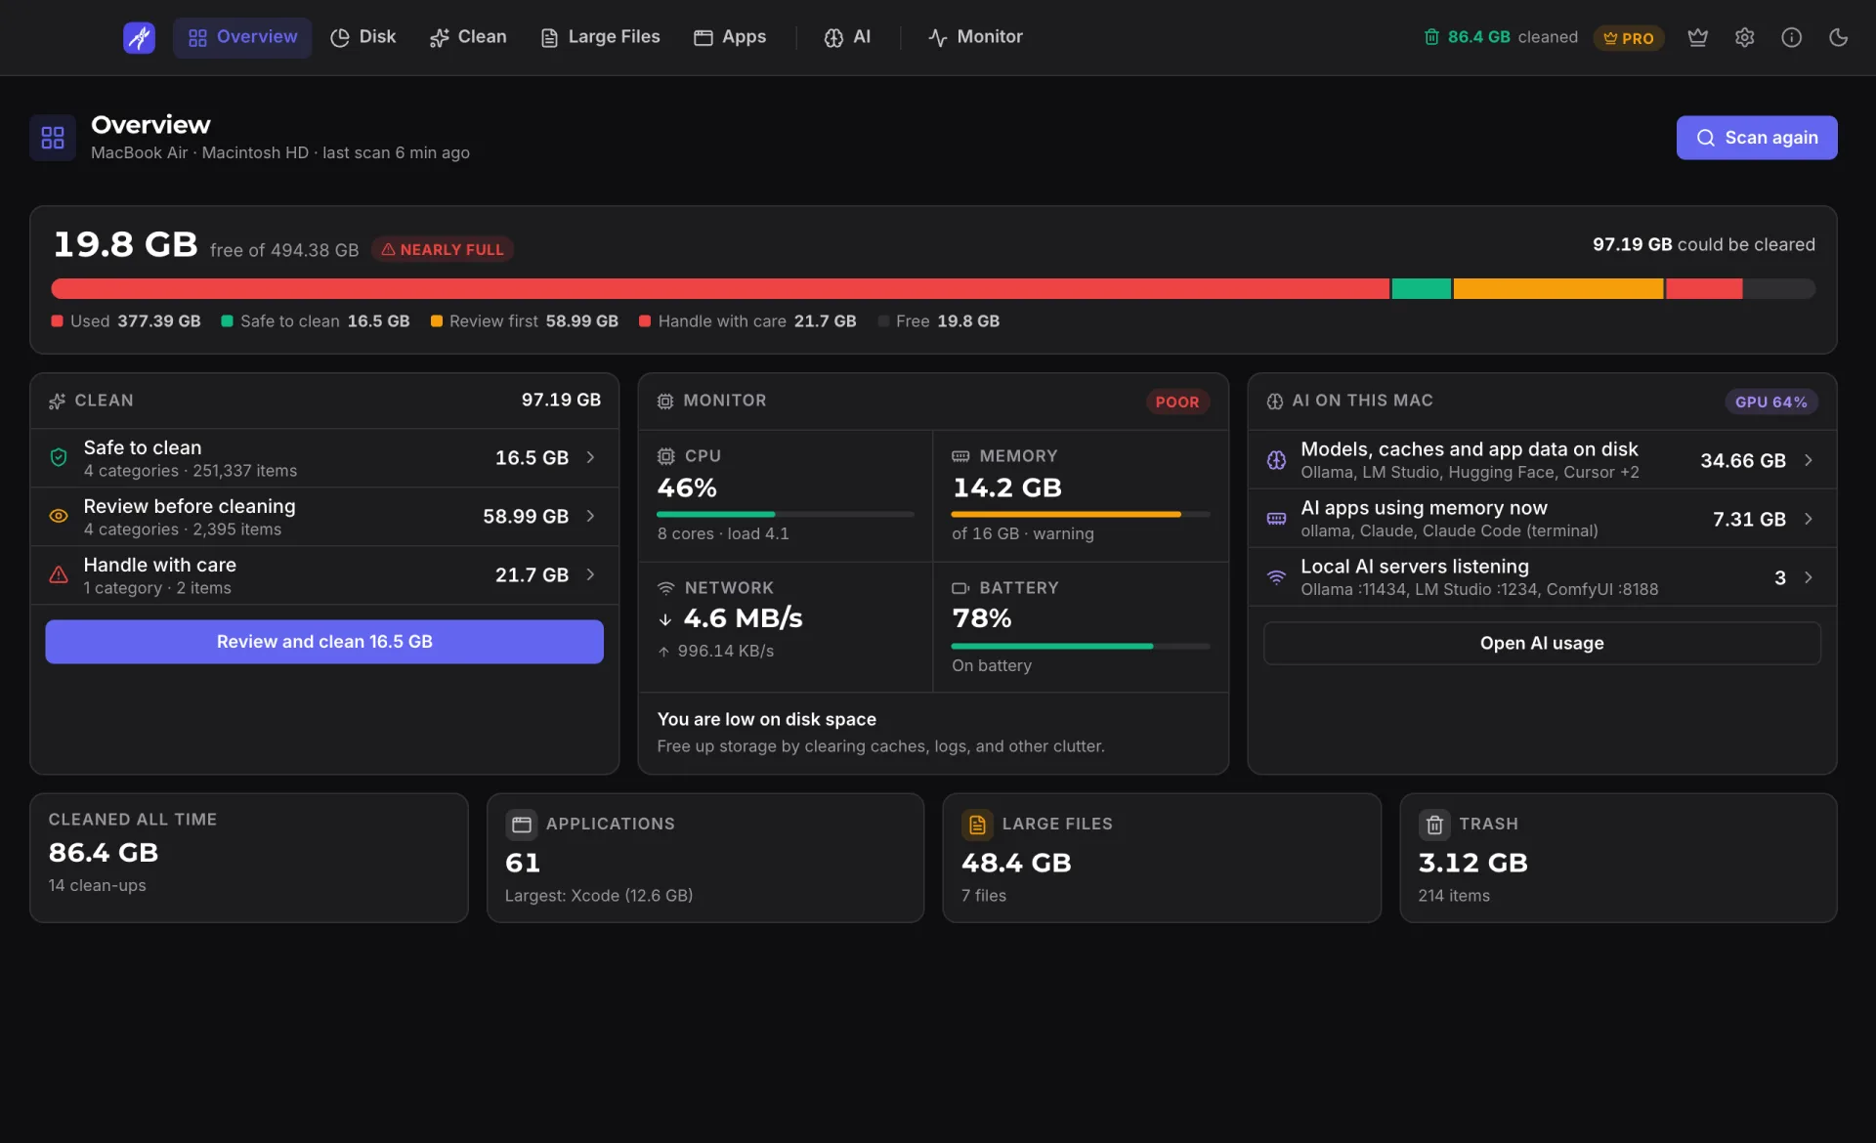This screenshot has height=1143, width=1876.
Task: Click the Handle with care 21.7 GB legend entry
Action: point(747,321)
